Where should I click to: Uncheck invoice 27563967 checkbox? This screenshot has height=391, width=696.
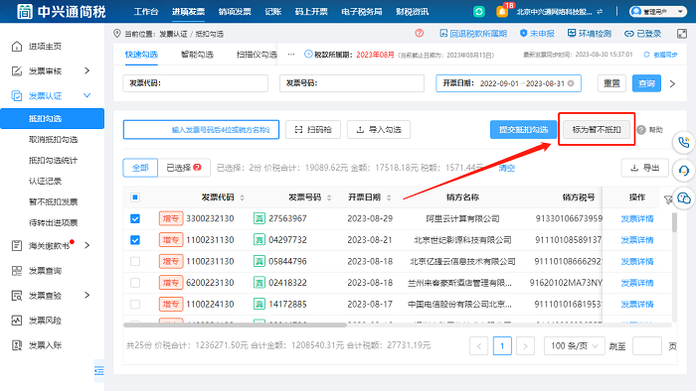[135, 218]
